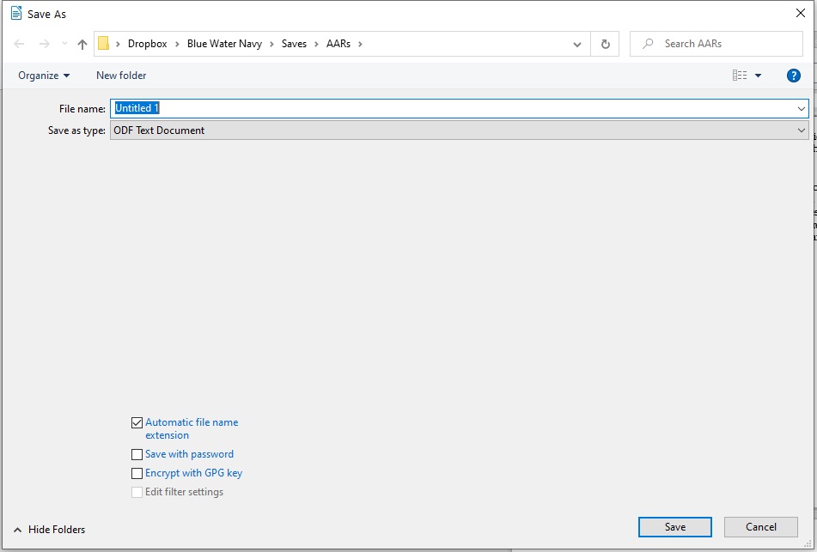The width and height of the screenshot is (817, 552).
Task: Open address bar previous locations dropdown
Action: [x=577, y=45]
